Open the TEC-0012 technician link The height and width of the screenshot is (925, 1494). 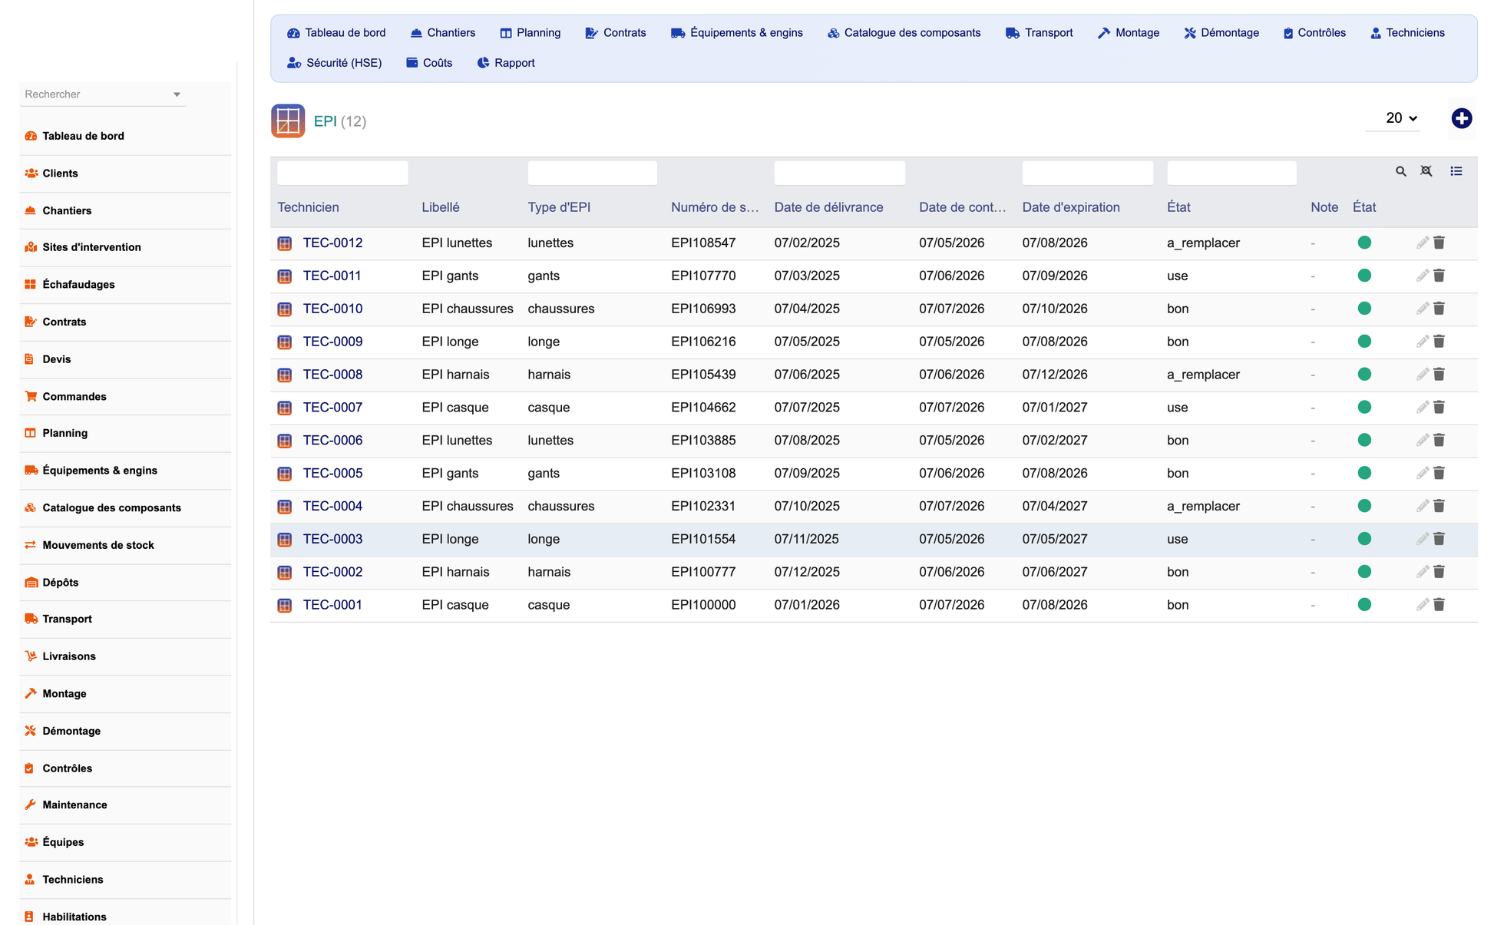[332, 243]
